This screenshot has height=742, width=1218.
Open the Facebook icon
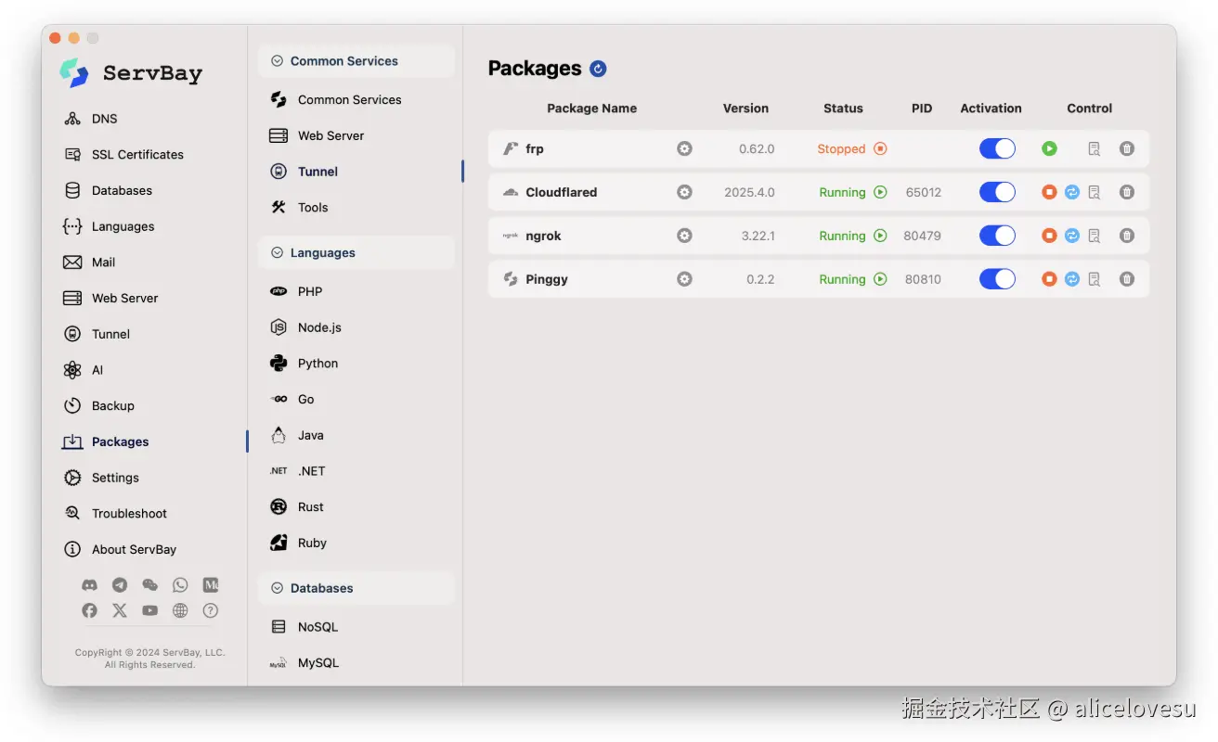click(89, 610)
